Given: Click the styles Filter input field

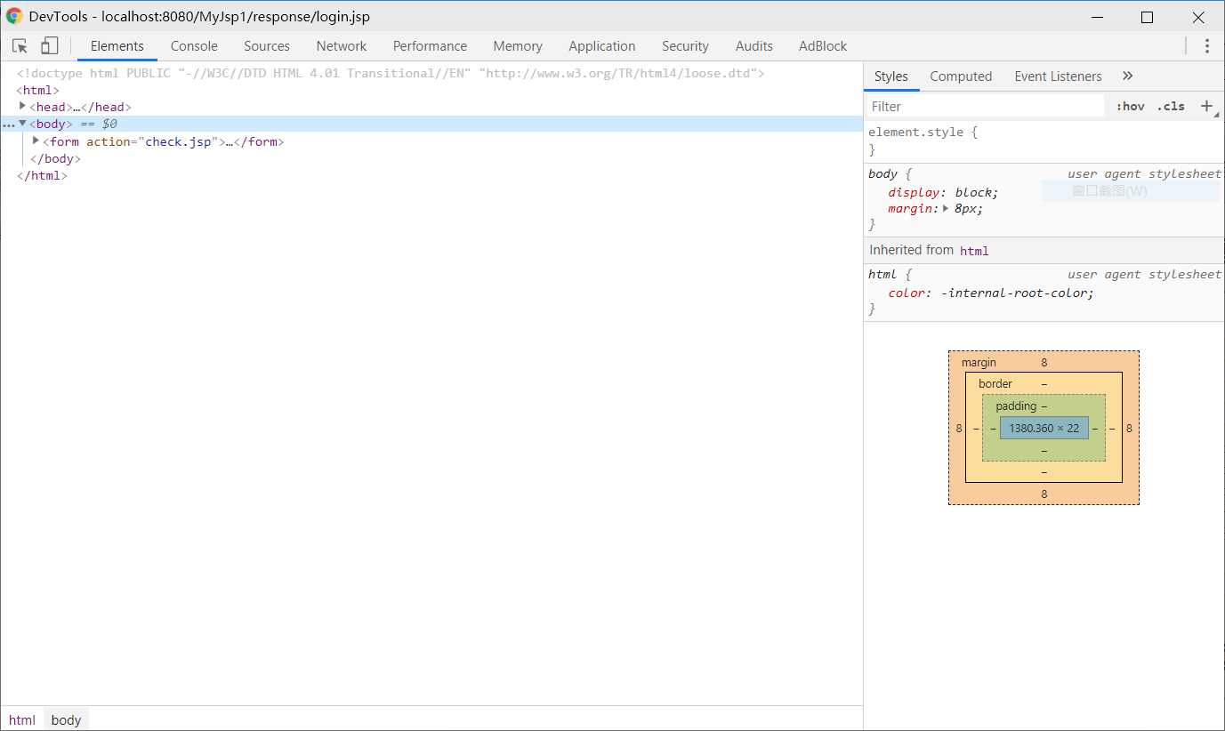Looking at the screenshot, I should click(x=985, y=106).
